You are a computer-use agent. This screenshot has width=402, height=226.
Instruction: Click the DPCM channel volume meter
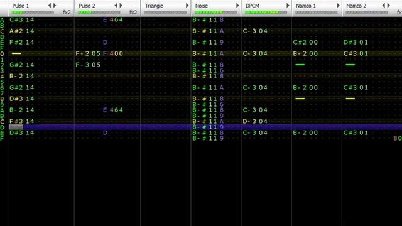(266, 12)
